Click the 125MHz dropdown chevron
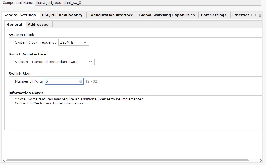 click(x=85, y=42)
